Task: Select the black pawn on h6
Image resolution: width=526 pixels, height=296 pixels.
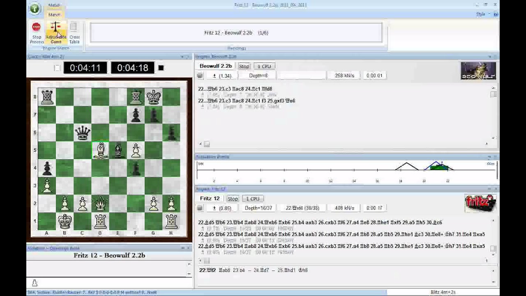Action: tap(171, 133)
